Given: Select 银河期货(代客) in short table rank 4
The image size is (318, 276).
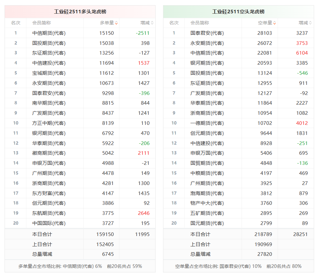Looking at the screenshot, I should tap(207, 63).
